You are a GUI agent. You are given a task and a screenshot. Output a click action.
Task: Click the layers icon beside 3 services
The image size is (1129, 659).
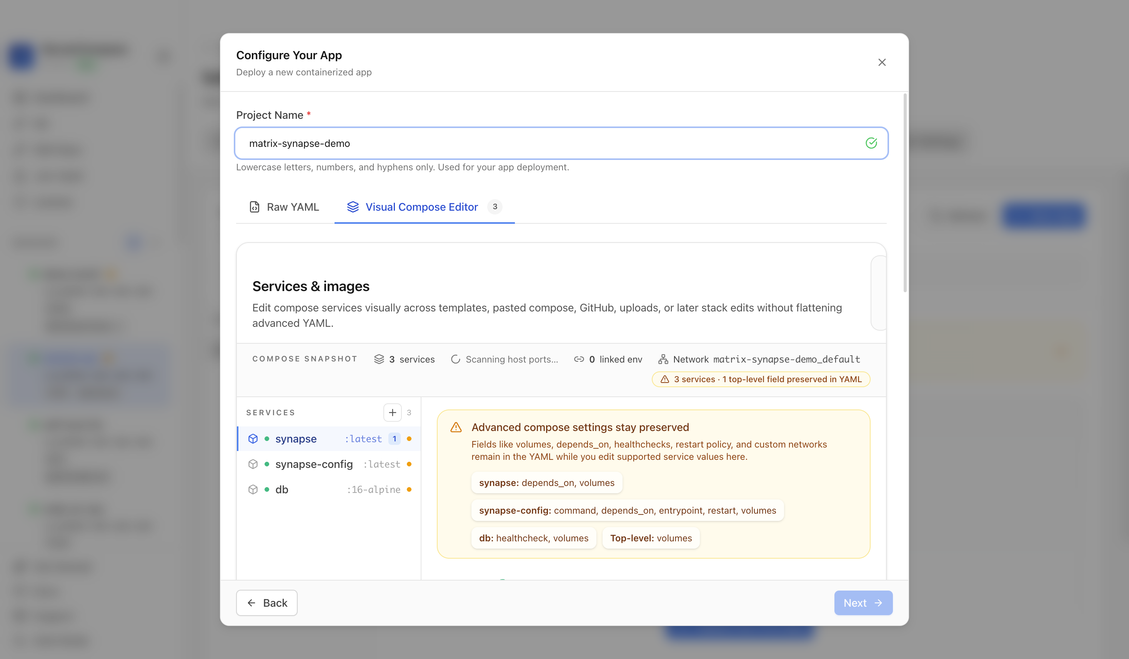(379, 359)
